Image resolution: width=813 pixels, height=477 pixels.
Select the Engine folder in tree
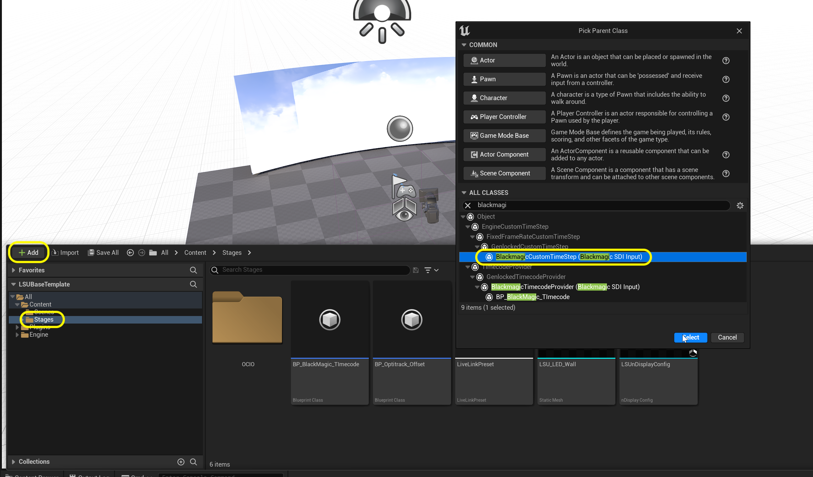38,335
